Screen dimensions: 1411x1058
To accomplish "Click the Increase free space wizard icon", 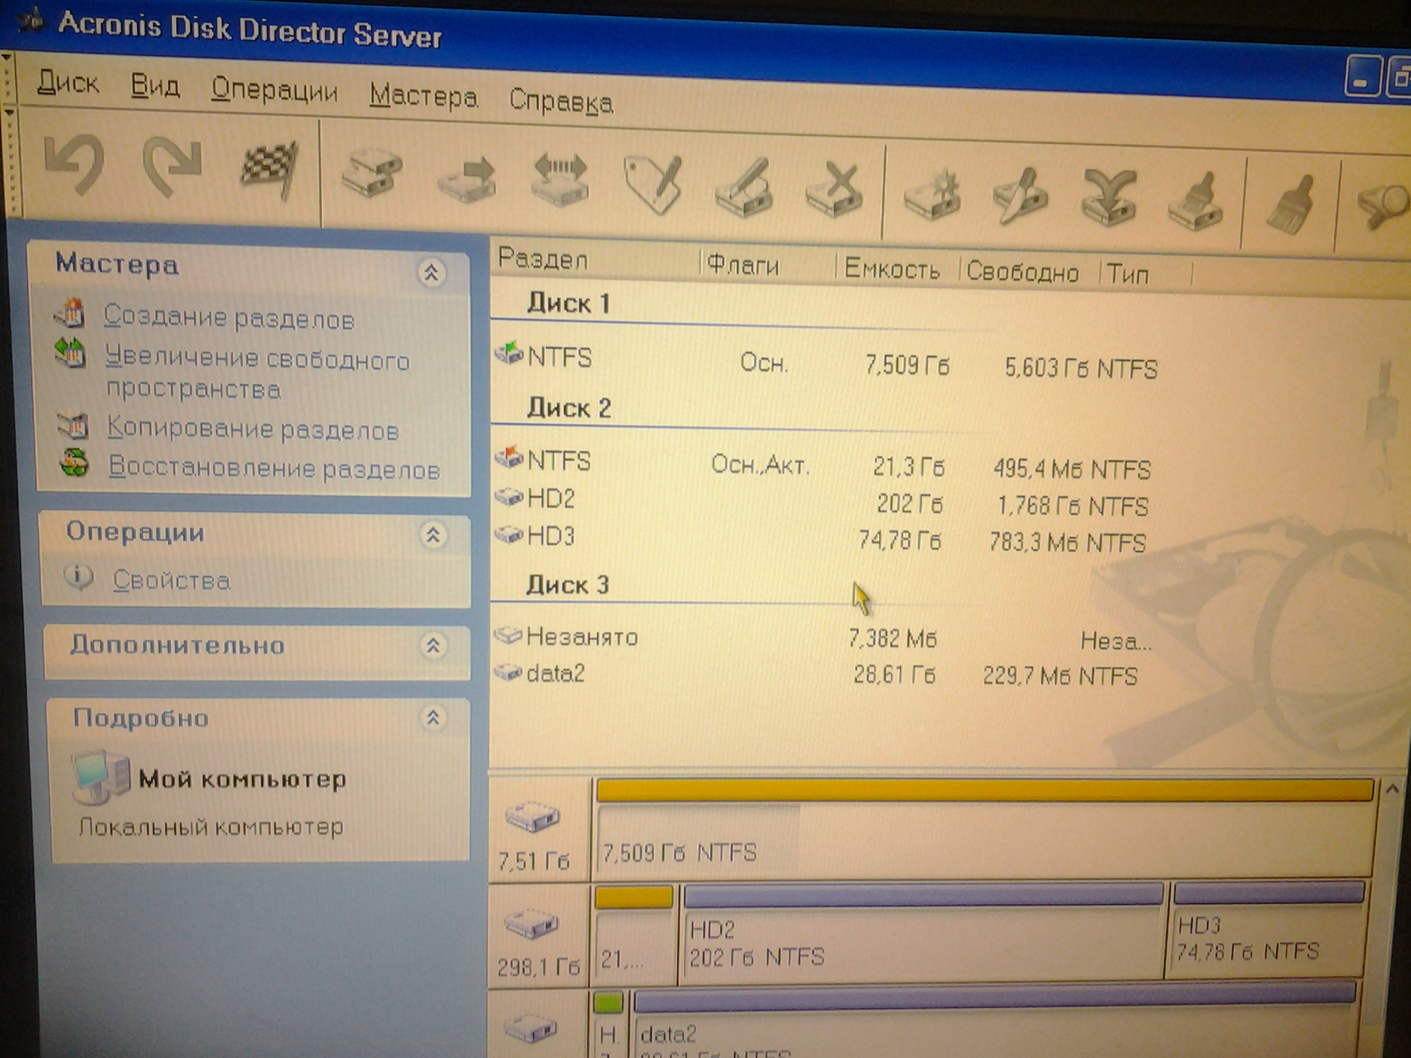I will [x=71, y=354].
